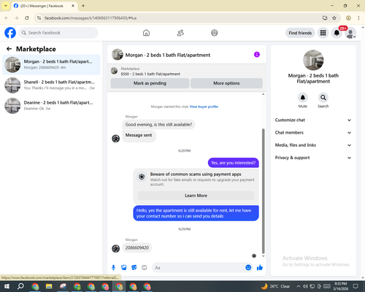This screenshot has height=292, width=365.
Task: Select "Good evening, is this still available?" message
Action: (158, 125)
